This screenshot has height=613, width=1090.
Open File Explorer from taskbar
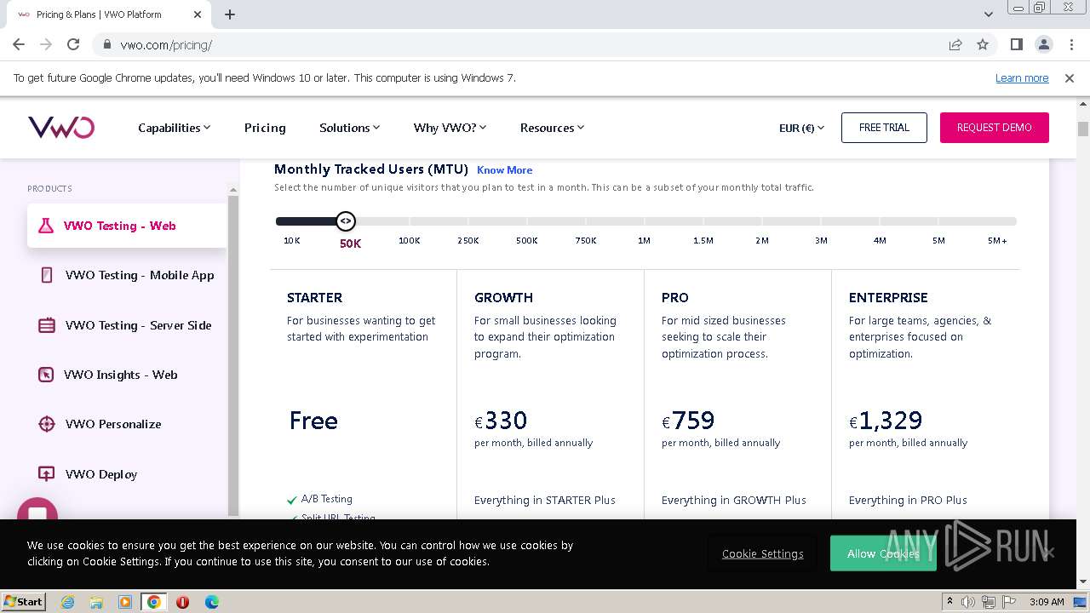96,602
